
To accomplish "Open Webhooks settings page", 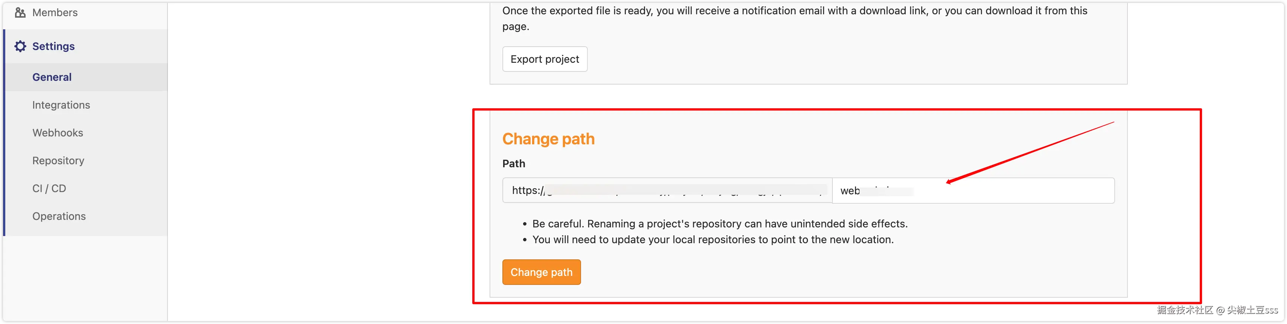I will tap(58, 133).
